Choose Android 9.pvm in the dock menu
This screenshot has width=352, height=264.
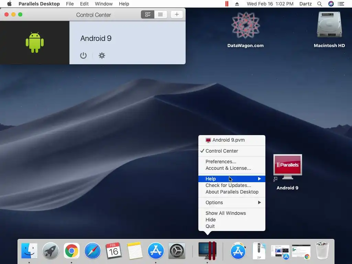click(x=232, y=140)
